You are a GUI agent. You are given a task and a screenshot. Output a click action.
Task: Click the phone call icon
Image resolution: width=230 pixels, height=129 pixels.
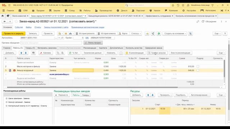(x=153, y=33)
